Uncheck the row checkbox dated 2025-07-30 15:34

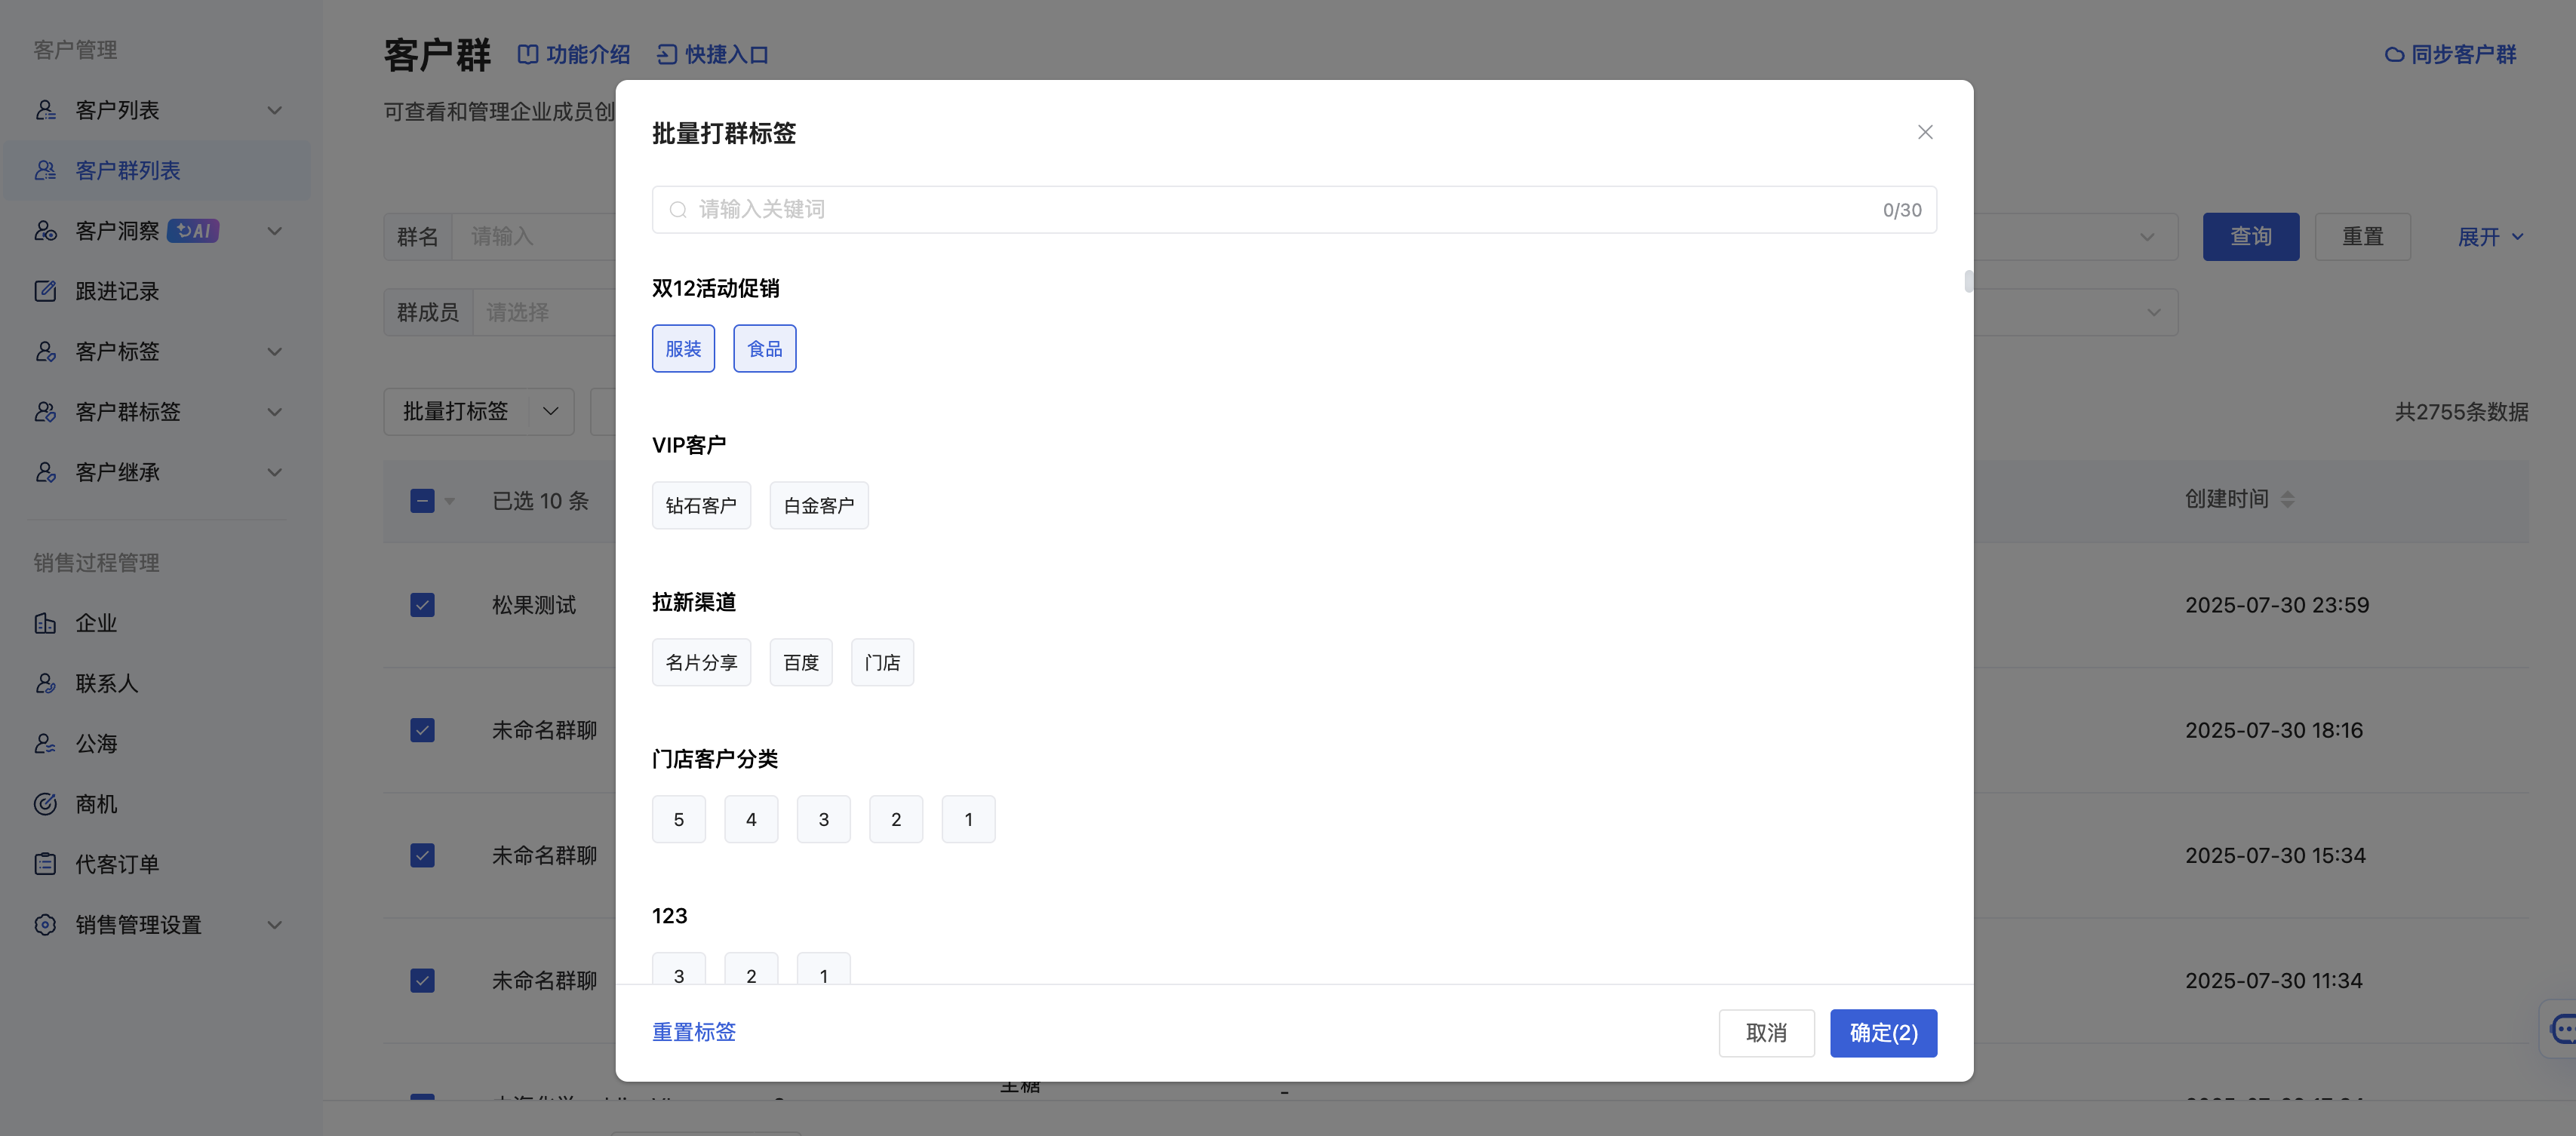pyautogui.click(x=422, y=855)
